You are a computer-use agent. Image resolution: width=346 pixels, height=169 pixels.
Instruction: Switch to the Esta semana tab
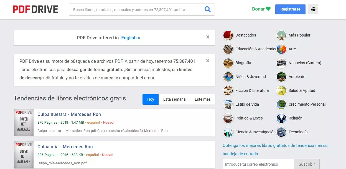point(174,99)
